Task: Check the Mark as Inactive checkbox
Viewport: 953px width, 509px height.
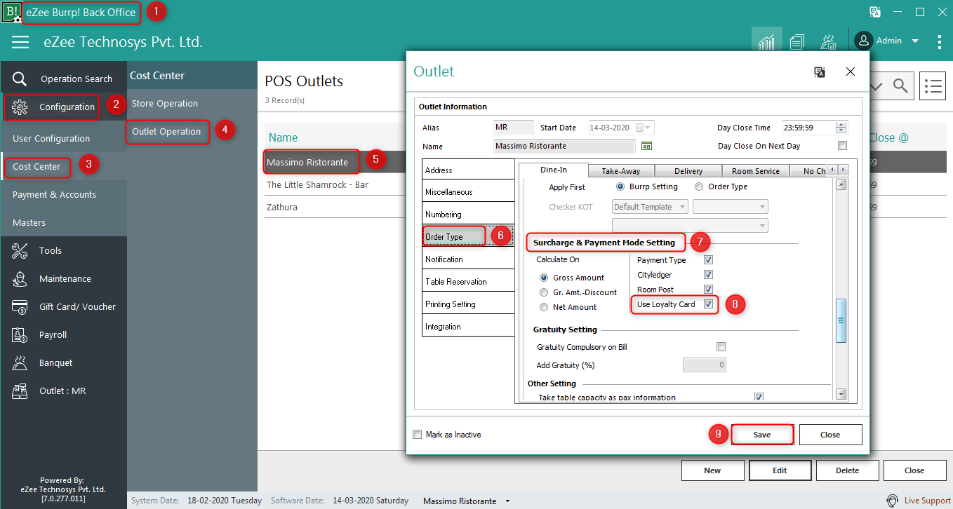Action: click(x=418, y=435)
